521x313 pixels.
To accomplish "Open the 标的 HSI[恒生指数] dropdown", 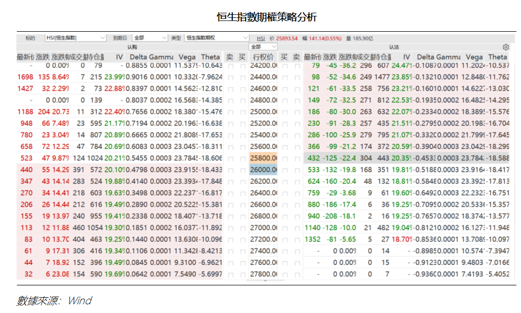I will (75, 38).
